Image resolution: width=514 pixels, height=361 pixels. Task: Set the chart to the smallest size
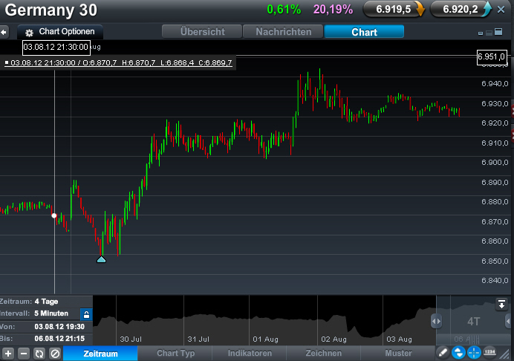481,33
